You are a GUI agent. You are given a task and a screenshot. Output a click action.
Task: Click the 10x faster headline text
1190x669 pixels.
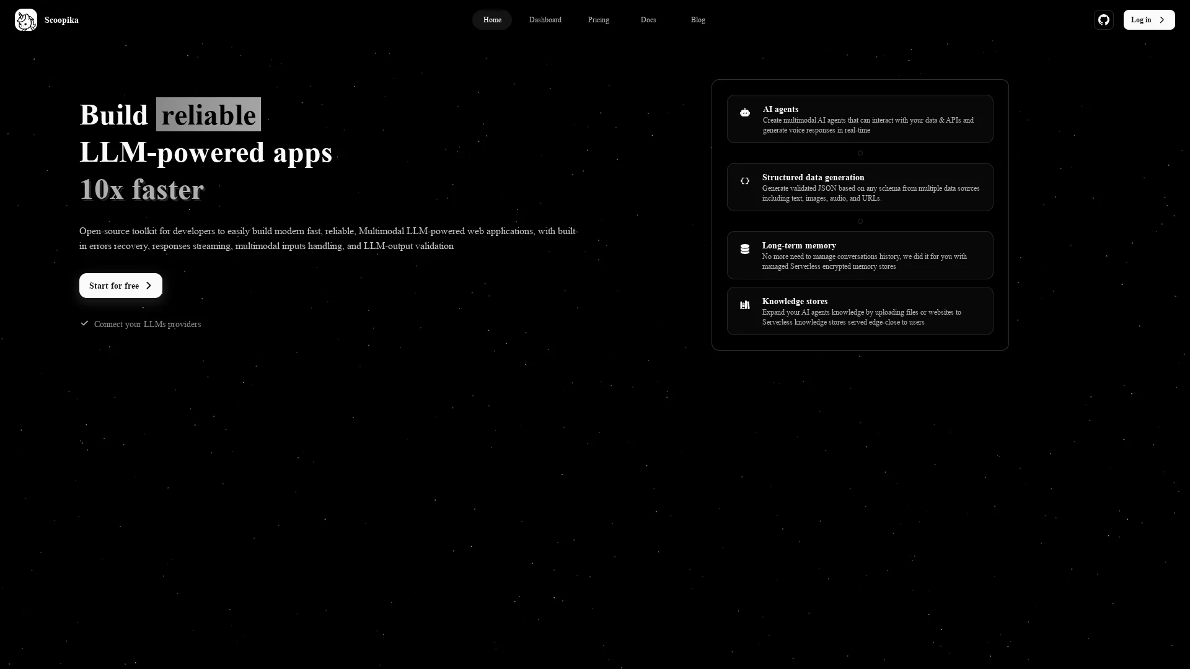coord(141,189)
